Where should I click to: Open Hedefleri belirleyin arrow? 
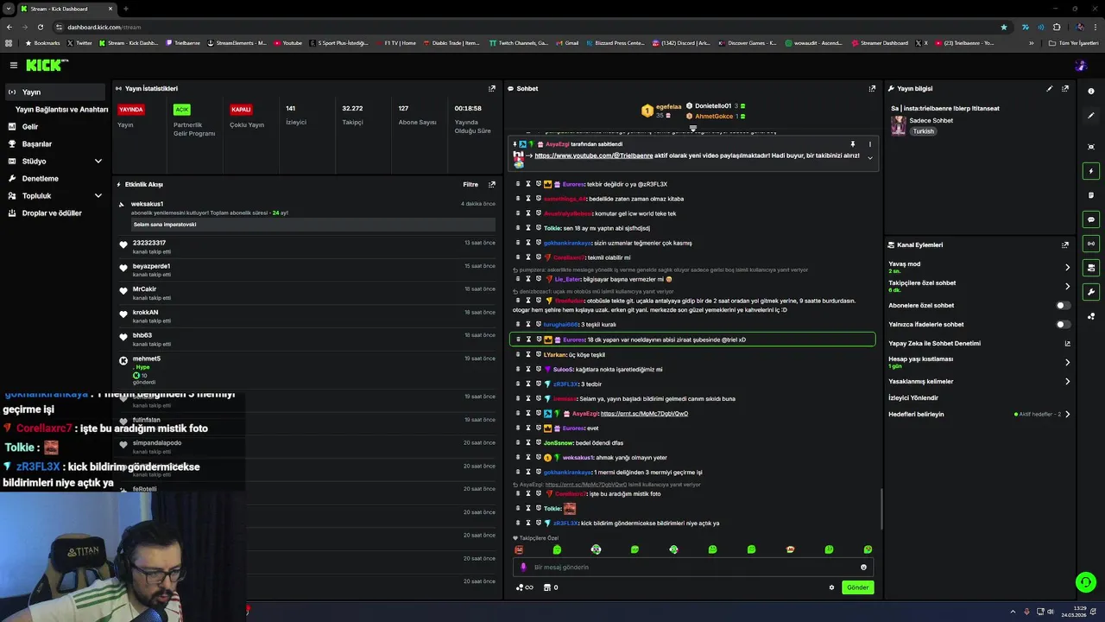pos(1067,414)
